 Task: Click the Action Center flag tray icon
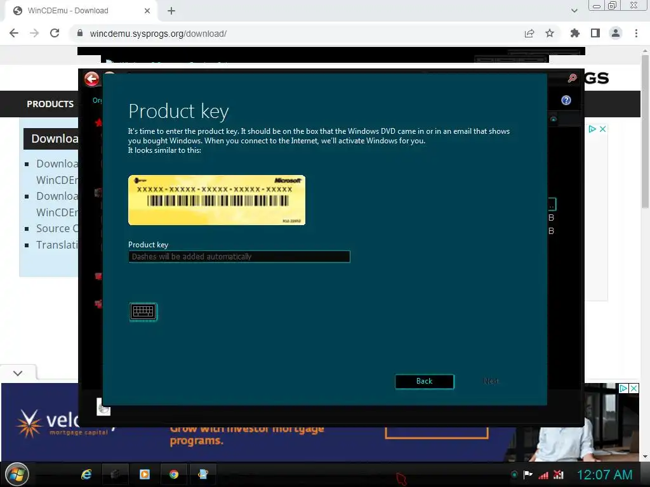(528, 474)
